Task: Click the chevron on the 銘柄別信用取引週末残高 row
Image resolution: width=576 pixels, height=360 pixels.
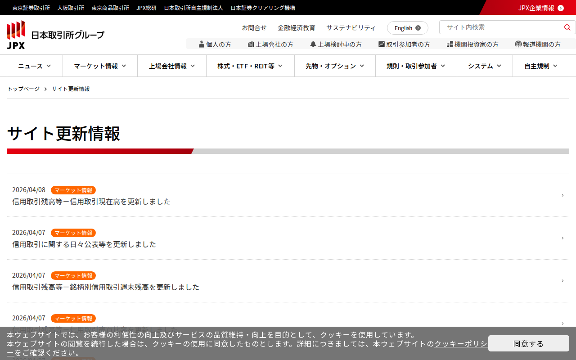Action: [x=562, y=281]
